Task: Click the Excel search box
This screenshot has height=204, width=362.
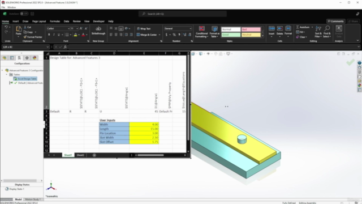Action: coord(183,14)
